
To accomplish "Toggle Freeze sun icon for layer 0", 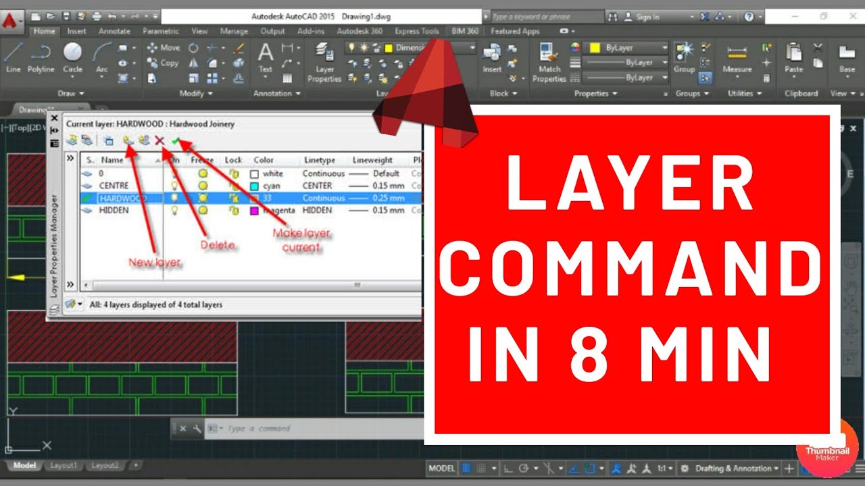I will pyautogui.click(x=202, y=173).
